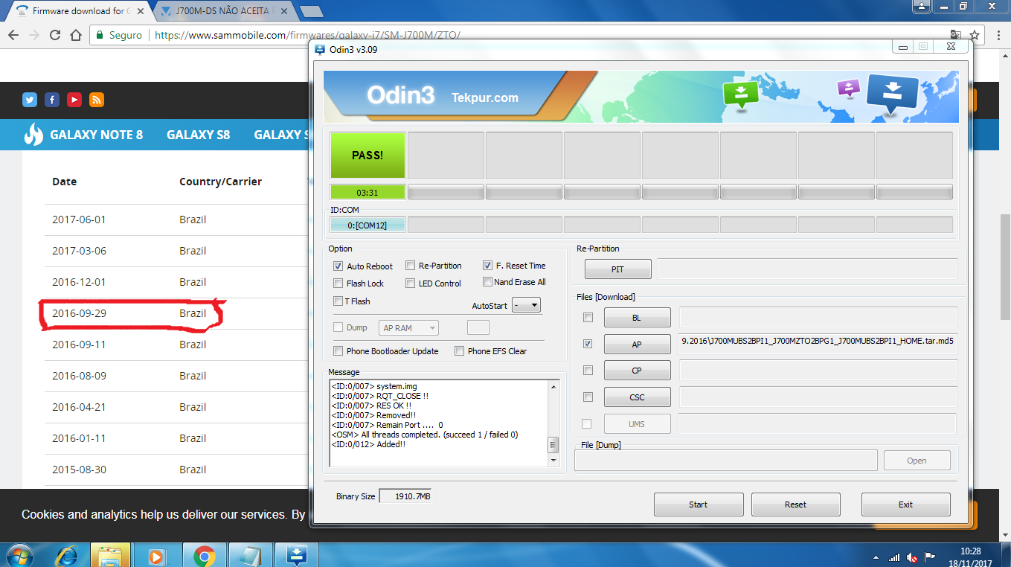1011x567 pixels.
Task: Open the Facebook icon on SamMobile page
Action: coord(52,100)
